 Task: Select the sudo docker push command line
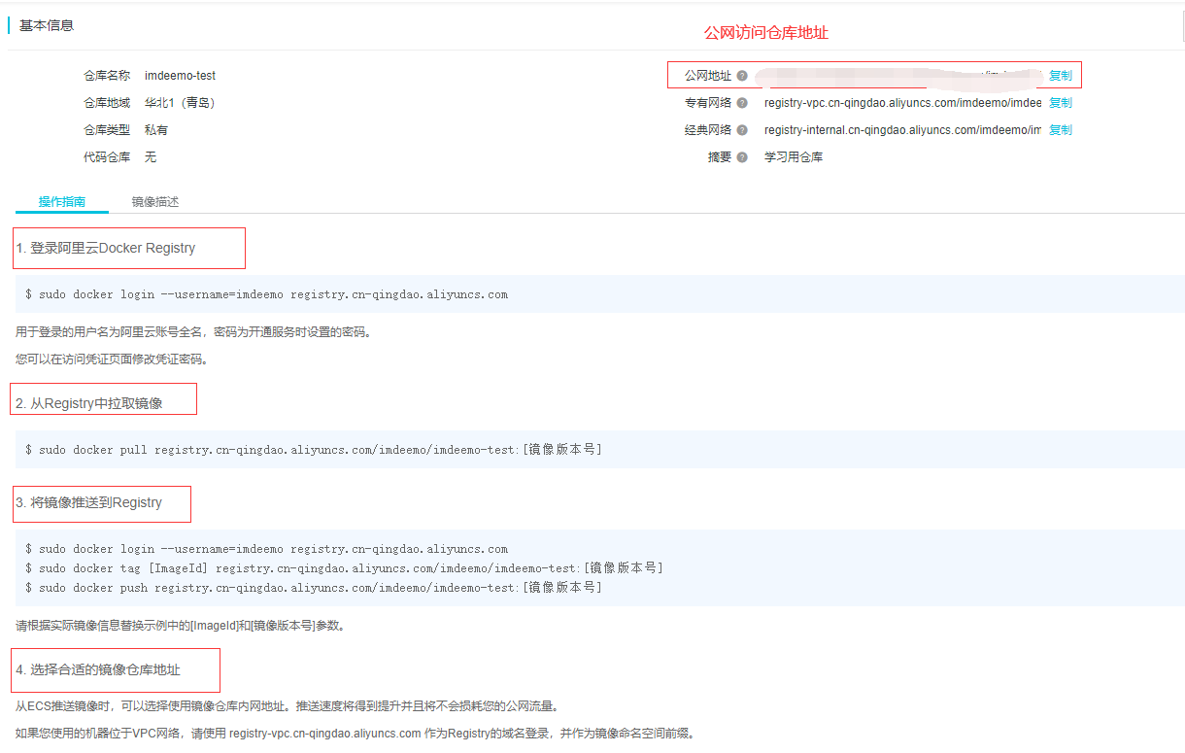coord(313,588)
